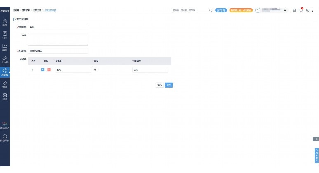Edit the obtained item name field in row 1
Screen dimensions: 319x173
point(73,70)
